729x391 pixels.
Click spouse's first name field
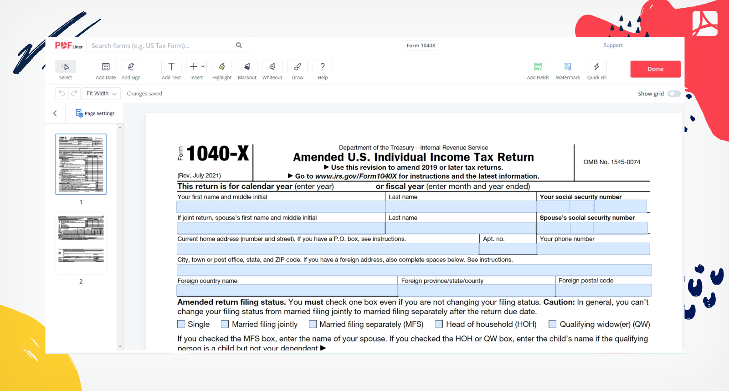[x=281, y=228]
